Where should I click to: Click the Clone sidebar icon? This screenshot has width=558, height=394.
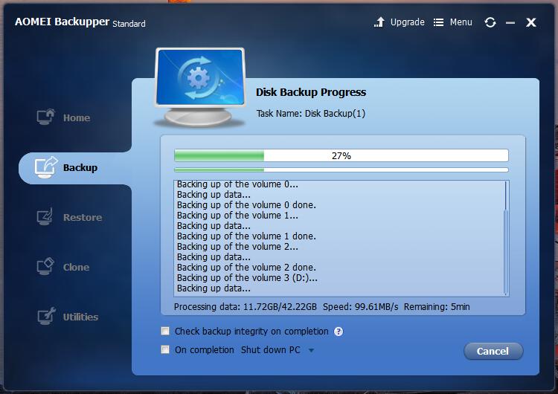tap(45, 266)
